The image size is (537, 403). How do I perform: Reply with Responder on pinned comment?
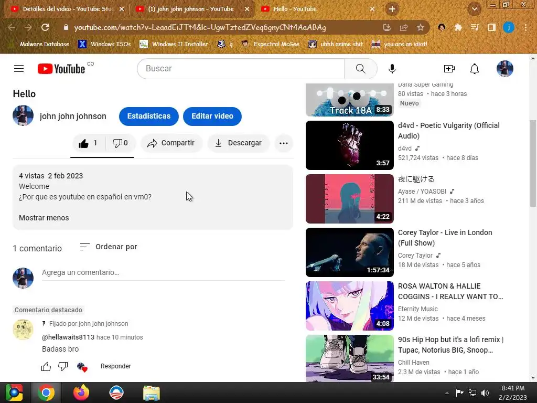click(116, 366)
